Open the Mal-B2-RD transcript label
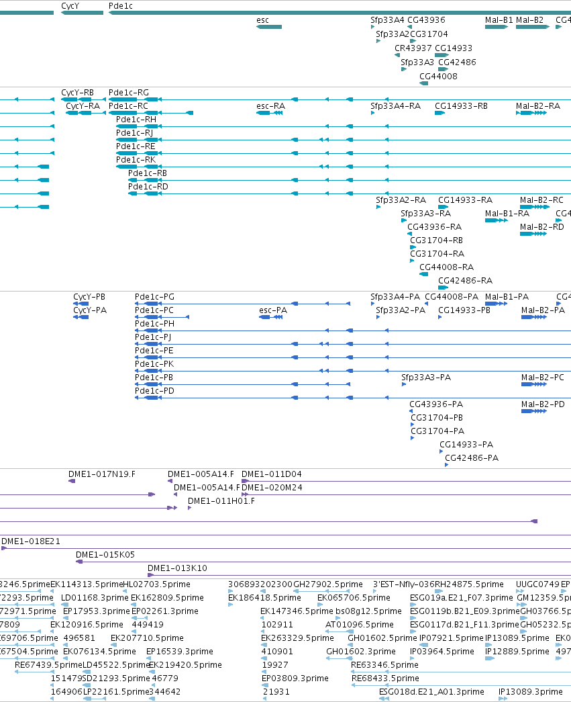Screen dimensions: 571x702 (542, 226)
